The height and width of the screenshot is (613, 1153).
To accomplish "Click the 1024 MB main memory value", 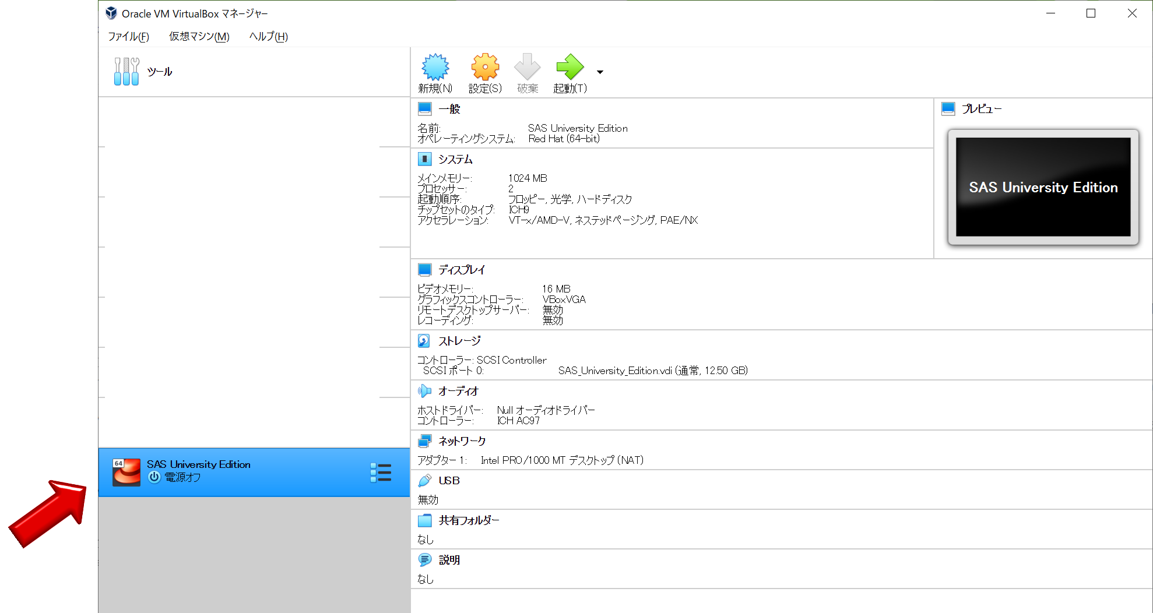I will [528, 178].
